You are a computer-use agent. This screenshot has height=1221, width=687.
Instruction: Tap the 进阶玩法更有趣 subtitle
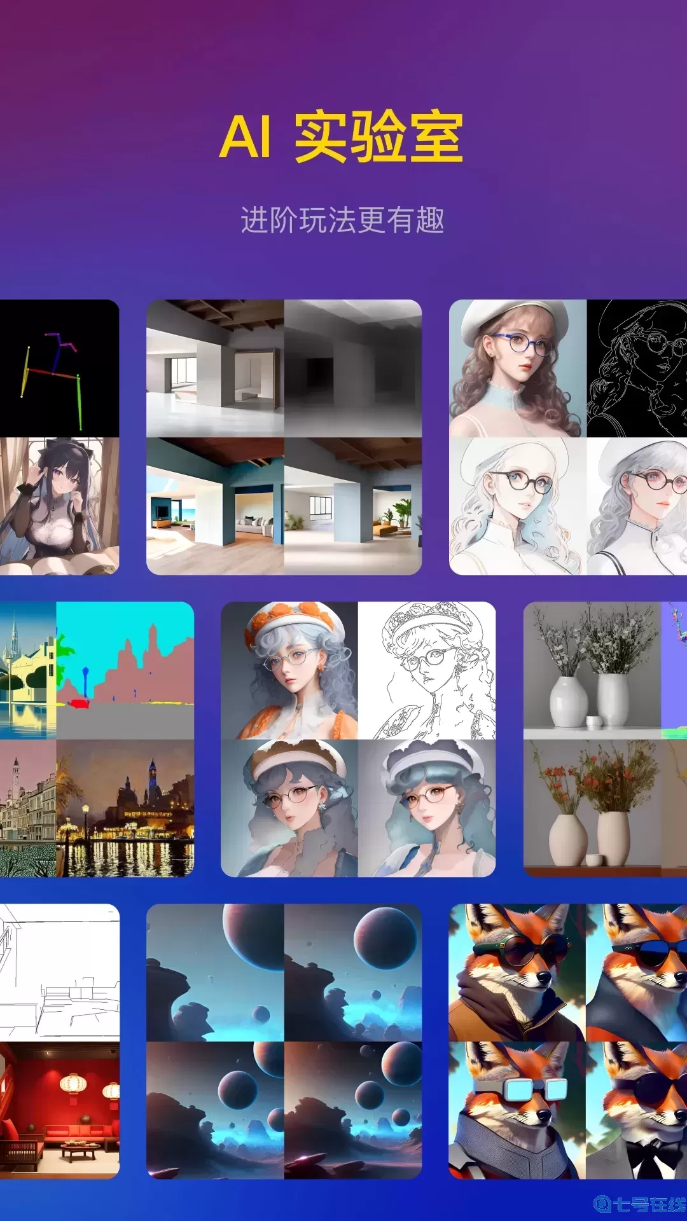342,220
